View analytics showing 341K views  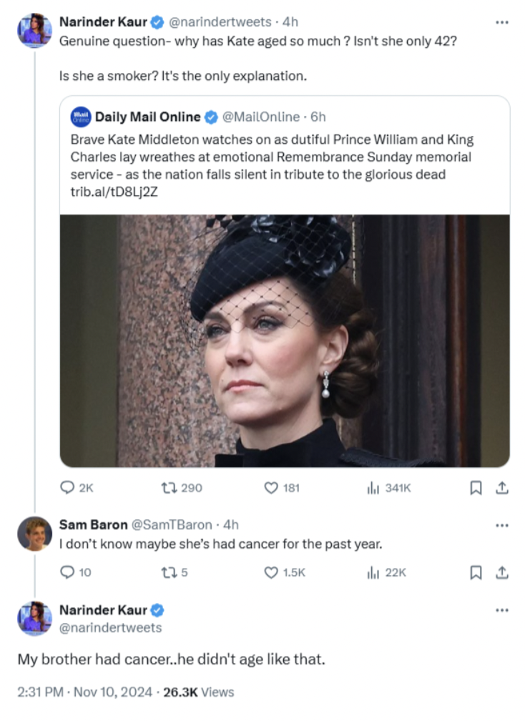(x=372, y=488)
